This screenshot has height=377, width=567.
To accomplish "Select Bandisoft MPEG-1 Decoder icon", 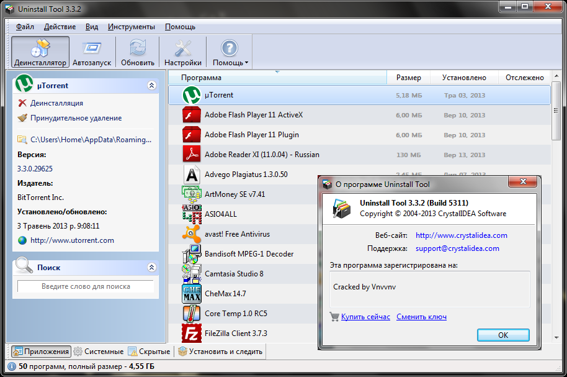I will point(191,254).
